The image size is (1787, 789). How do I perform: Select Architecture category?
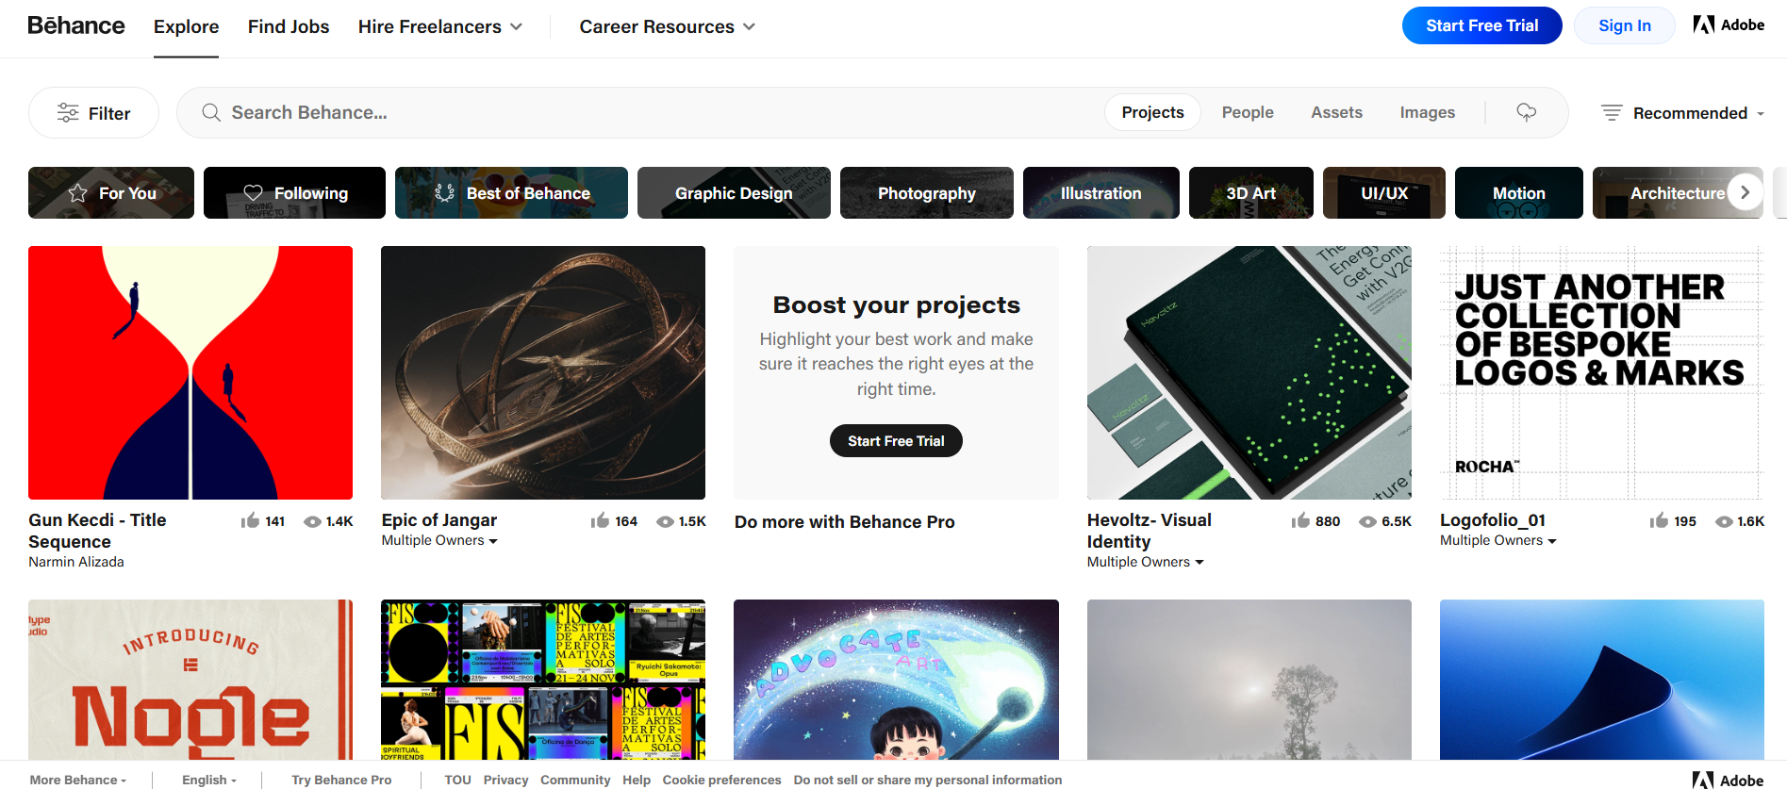click(1677, 193)
